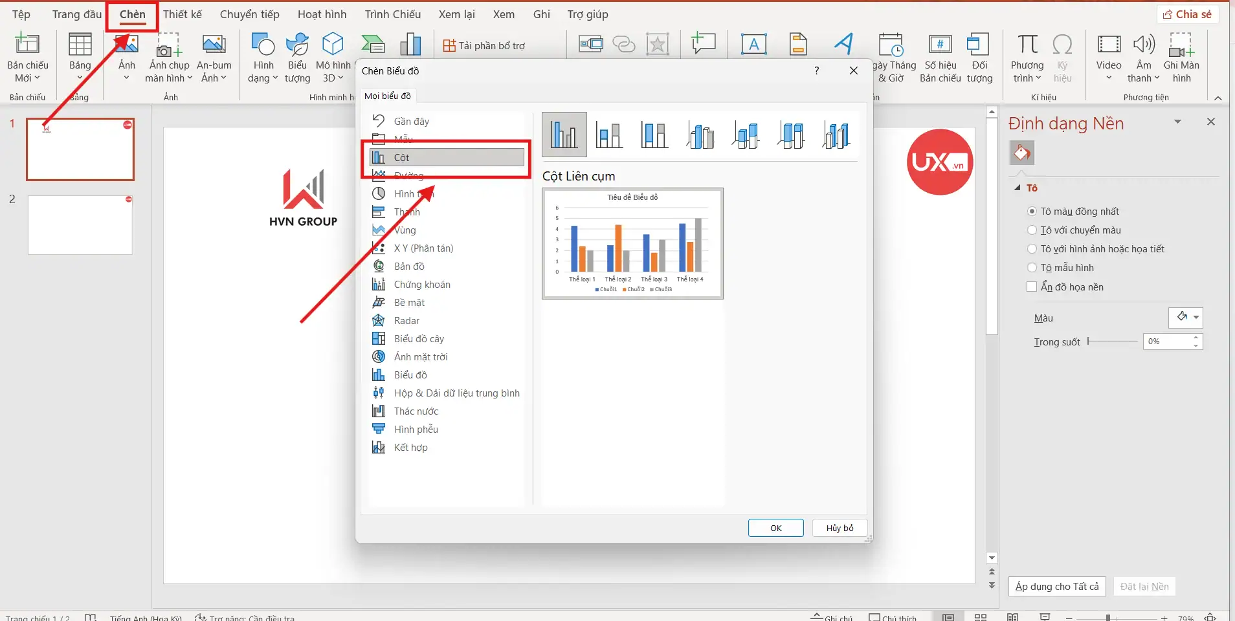The height and width of the screenshot is (621, 1235).
Task: Click the Radar chart type icon
Action: (379, 321)
